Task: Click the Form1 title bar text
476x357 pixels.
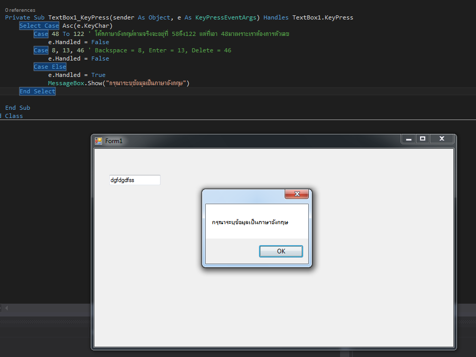Action: [x=114, y=141]
